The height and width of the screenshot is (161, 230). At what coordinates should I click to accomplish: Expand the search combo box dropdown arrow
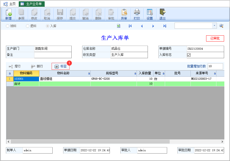pos(214,26)
